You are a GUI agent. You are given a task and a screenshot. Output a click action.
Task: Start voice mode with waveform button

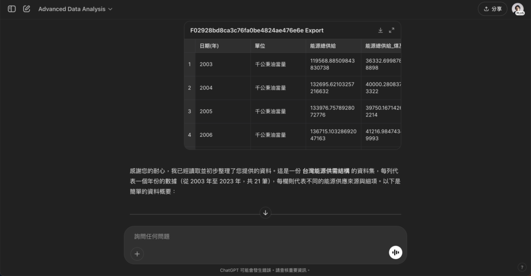click(395, 253)
